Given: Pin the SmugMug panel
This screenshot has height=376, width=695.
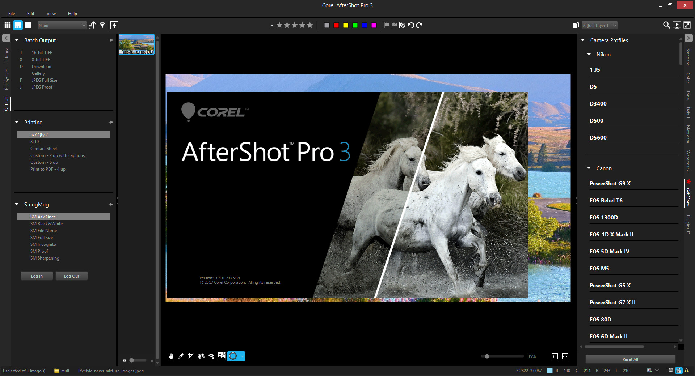Looking at the screenshot, I should coord(111,205).
